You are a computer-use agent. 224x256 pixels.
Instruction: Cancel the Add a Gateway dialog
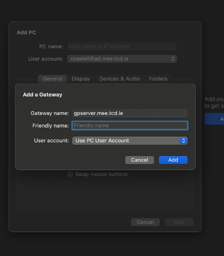(x=139, y=160)
